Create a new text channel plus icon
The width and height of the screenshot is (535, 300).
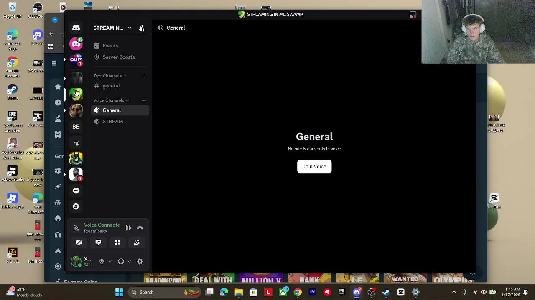[x=144, y=76]
